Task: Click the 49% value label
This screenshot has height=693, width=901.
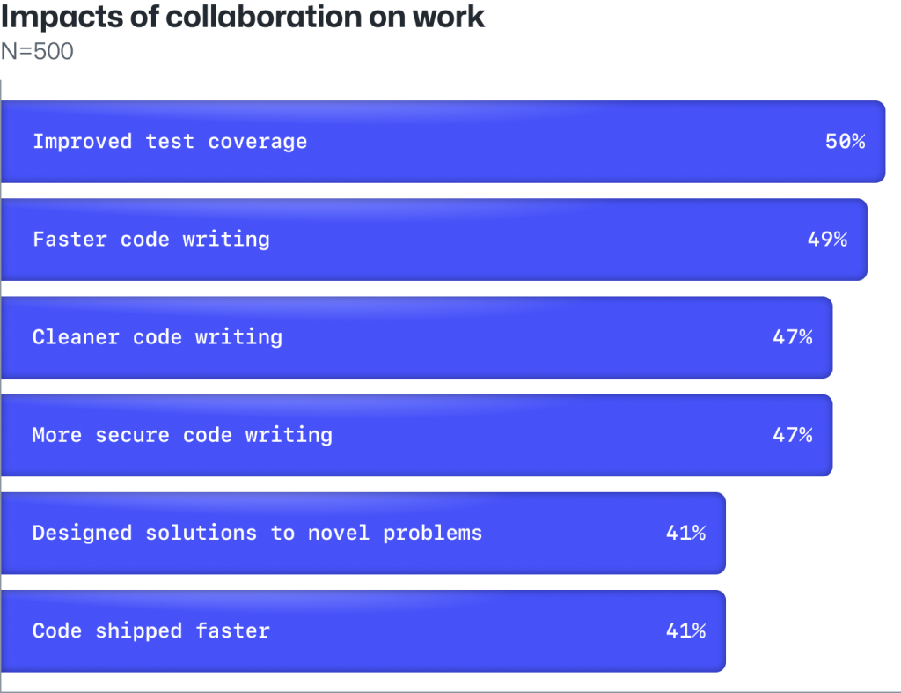Action: 827,240
